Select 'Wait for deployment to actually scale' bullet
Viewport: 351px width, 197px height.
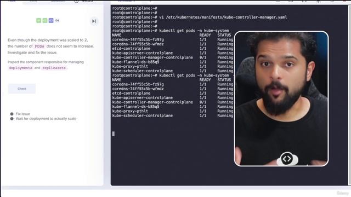click(x=12, y=119)
